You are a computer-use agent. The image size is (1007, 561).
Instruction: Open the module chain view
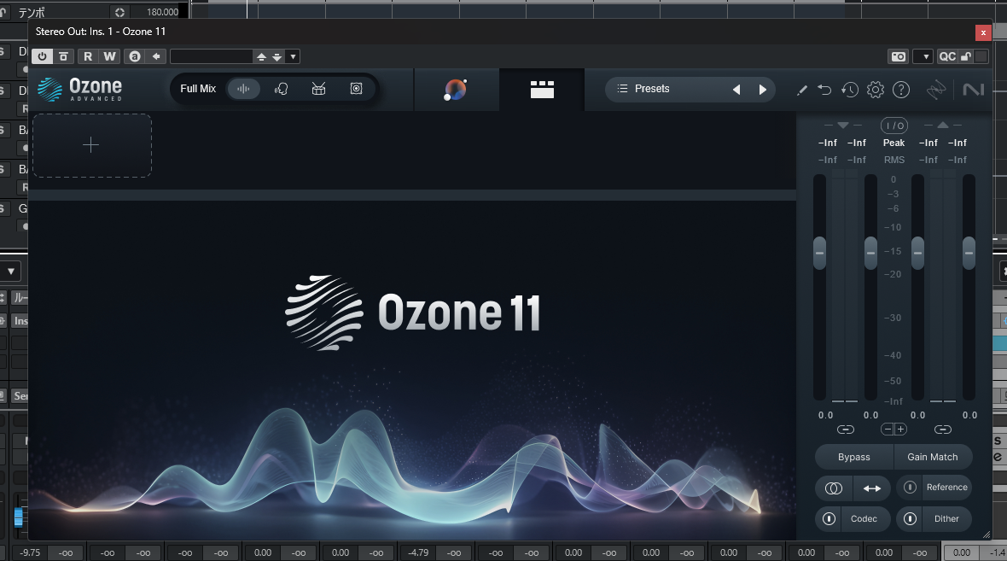[542, 89]
